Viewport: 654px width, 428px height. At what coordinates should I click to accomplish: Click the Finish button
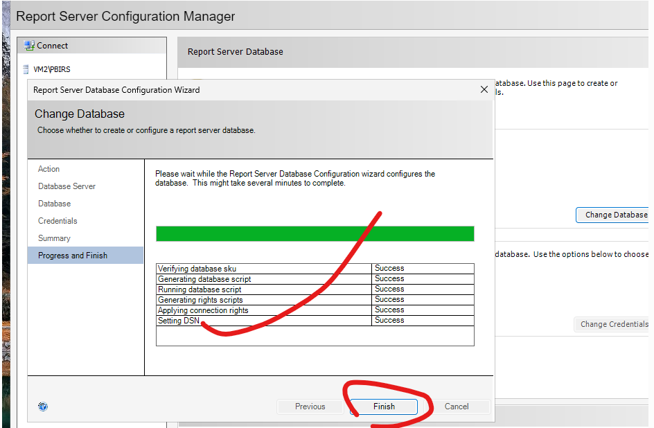384,407
